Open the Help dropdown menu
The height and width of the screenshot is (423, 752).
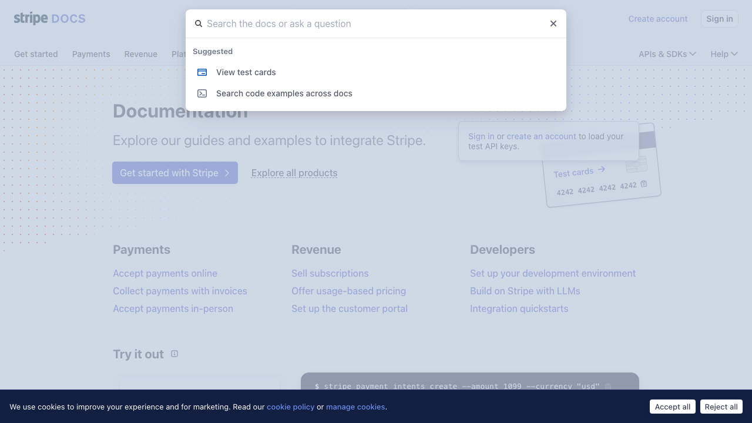pyautogui.click(x=724, y=54)
